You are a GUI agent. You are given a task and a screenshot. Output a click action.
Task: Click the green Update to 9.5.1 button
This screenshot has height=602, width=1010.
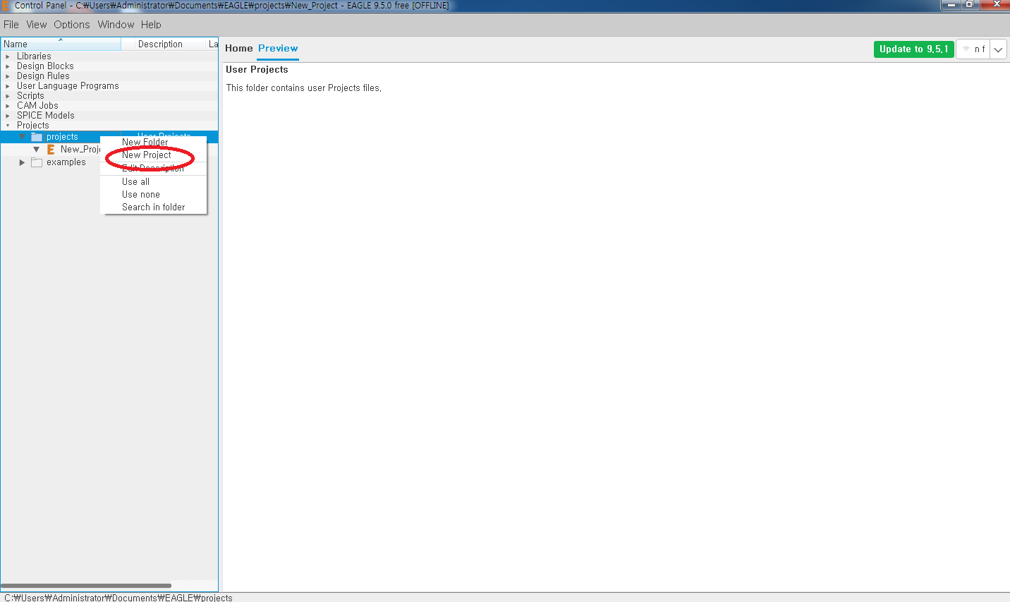click(x=914, y=49)
